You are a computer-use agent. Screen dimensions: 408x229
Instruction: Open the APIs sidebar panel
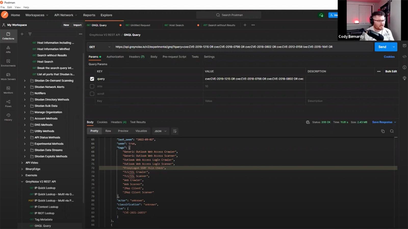click(x=8, y=49)
